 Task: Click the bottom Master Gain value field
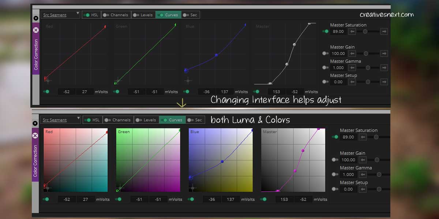[x=348, y=160]
